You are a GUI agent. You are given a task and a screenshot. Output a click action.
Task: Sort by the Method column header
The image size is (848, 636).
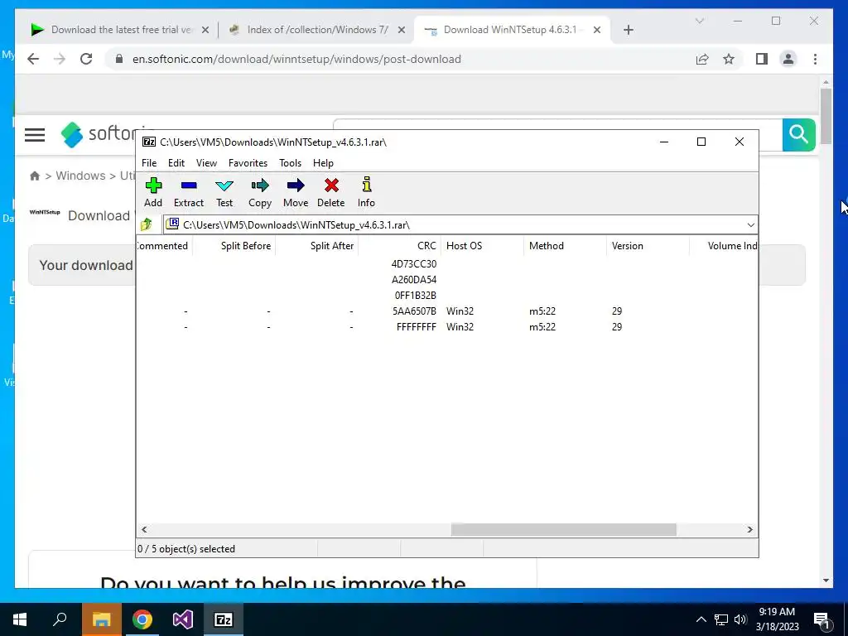(565, 245)
